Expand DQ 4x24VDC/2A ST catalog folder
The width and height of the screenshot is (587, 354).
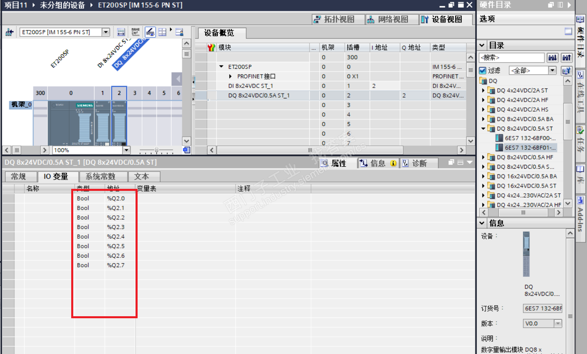click(484, 90)
